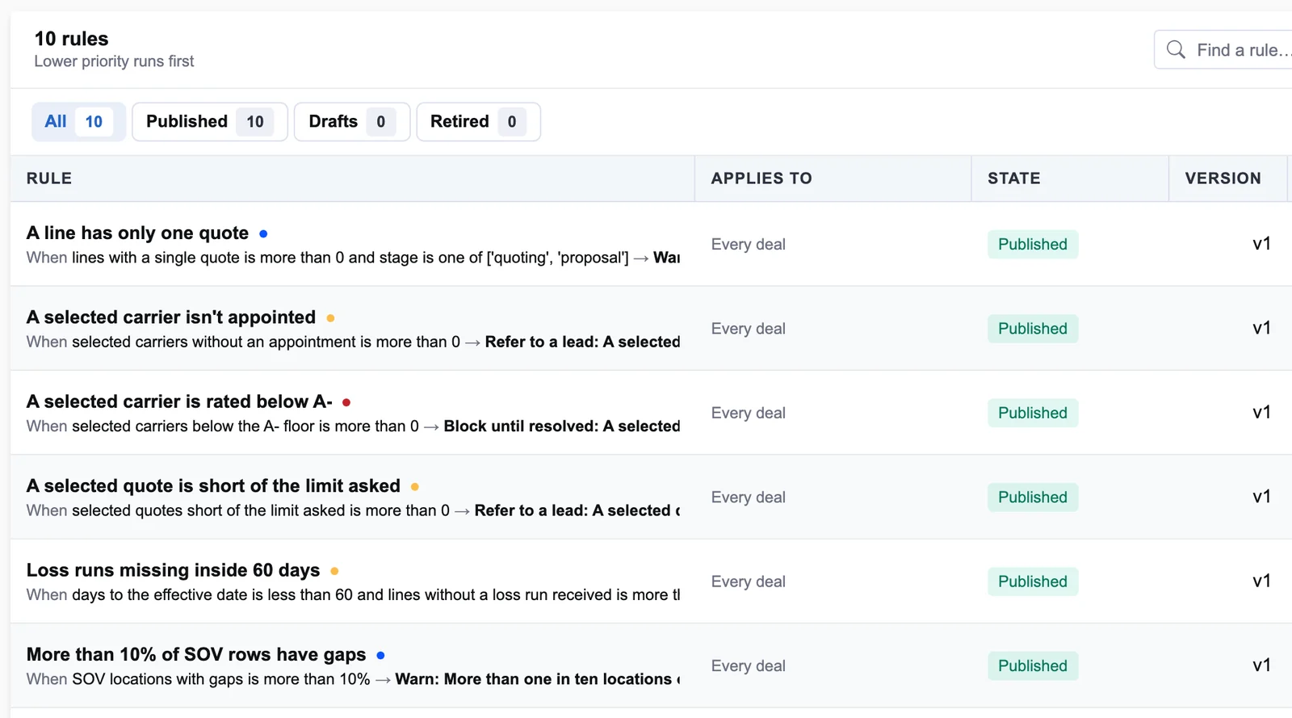1292x718 pixels.
Task: Click the count badge 0 in the Drafts tab
Action: pyautogui.click(x=381, y=122)
